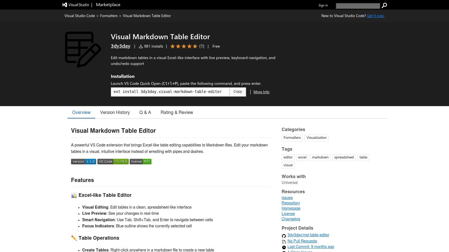The width and height of the screenshot is (449, 252).
Task: Click the pull request icon
Action: pyautogui.click(x=284, y=242)
